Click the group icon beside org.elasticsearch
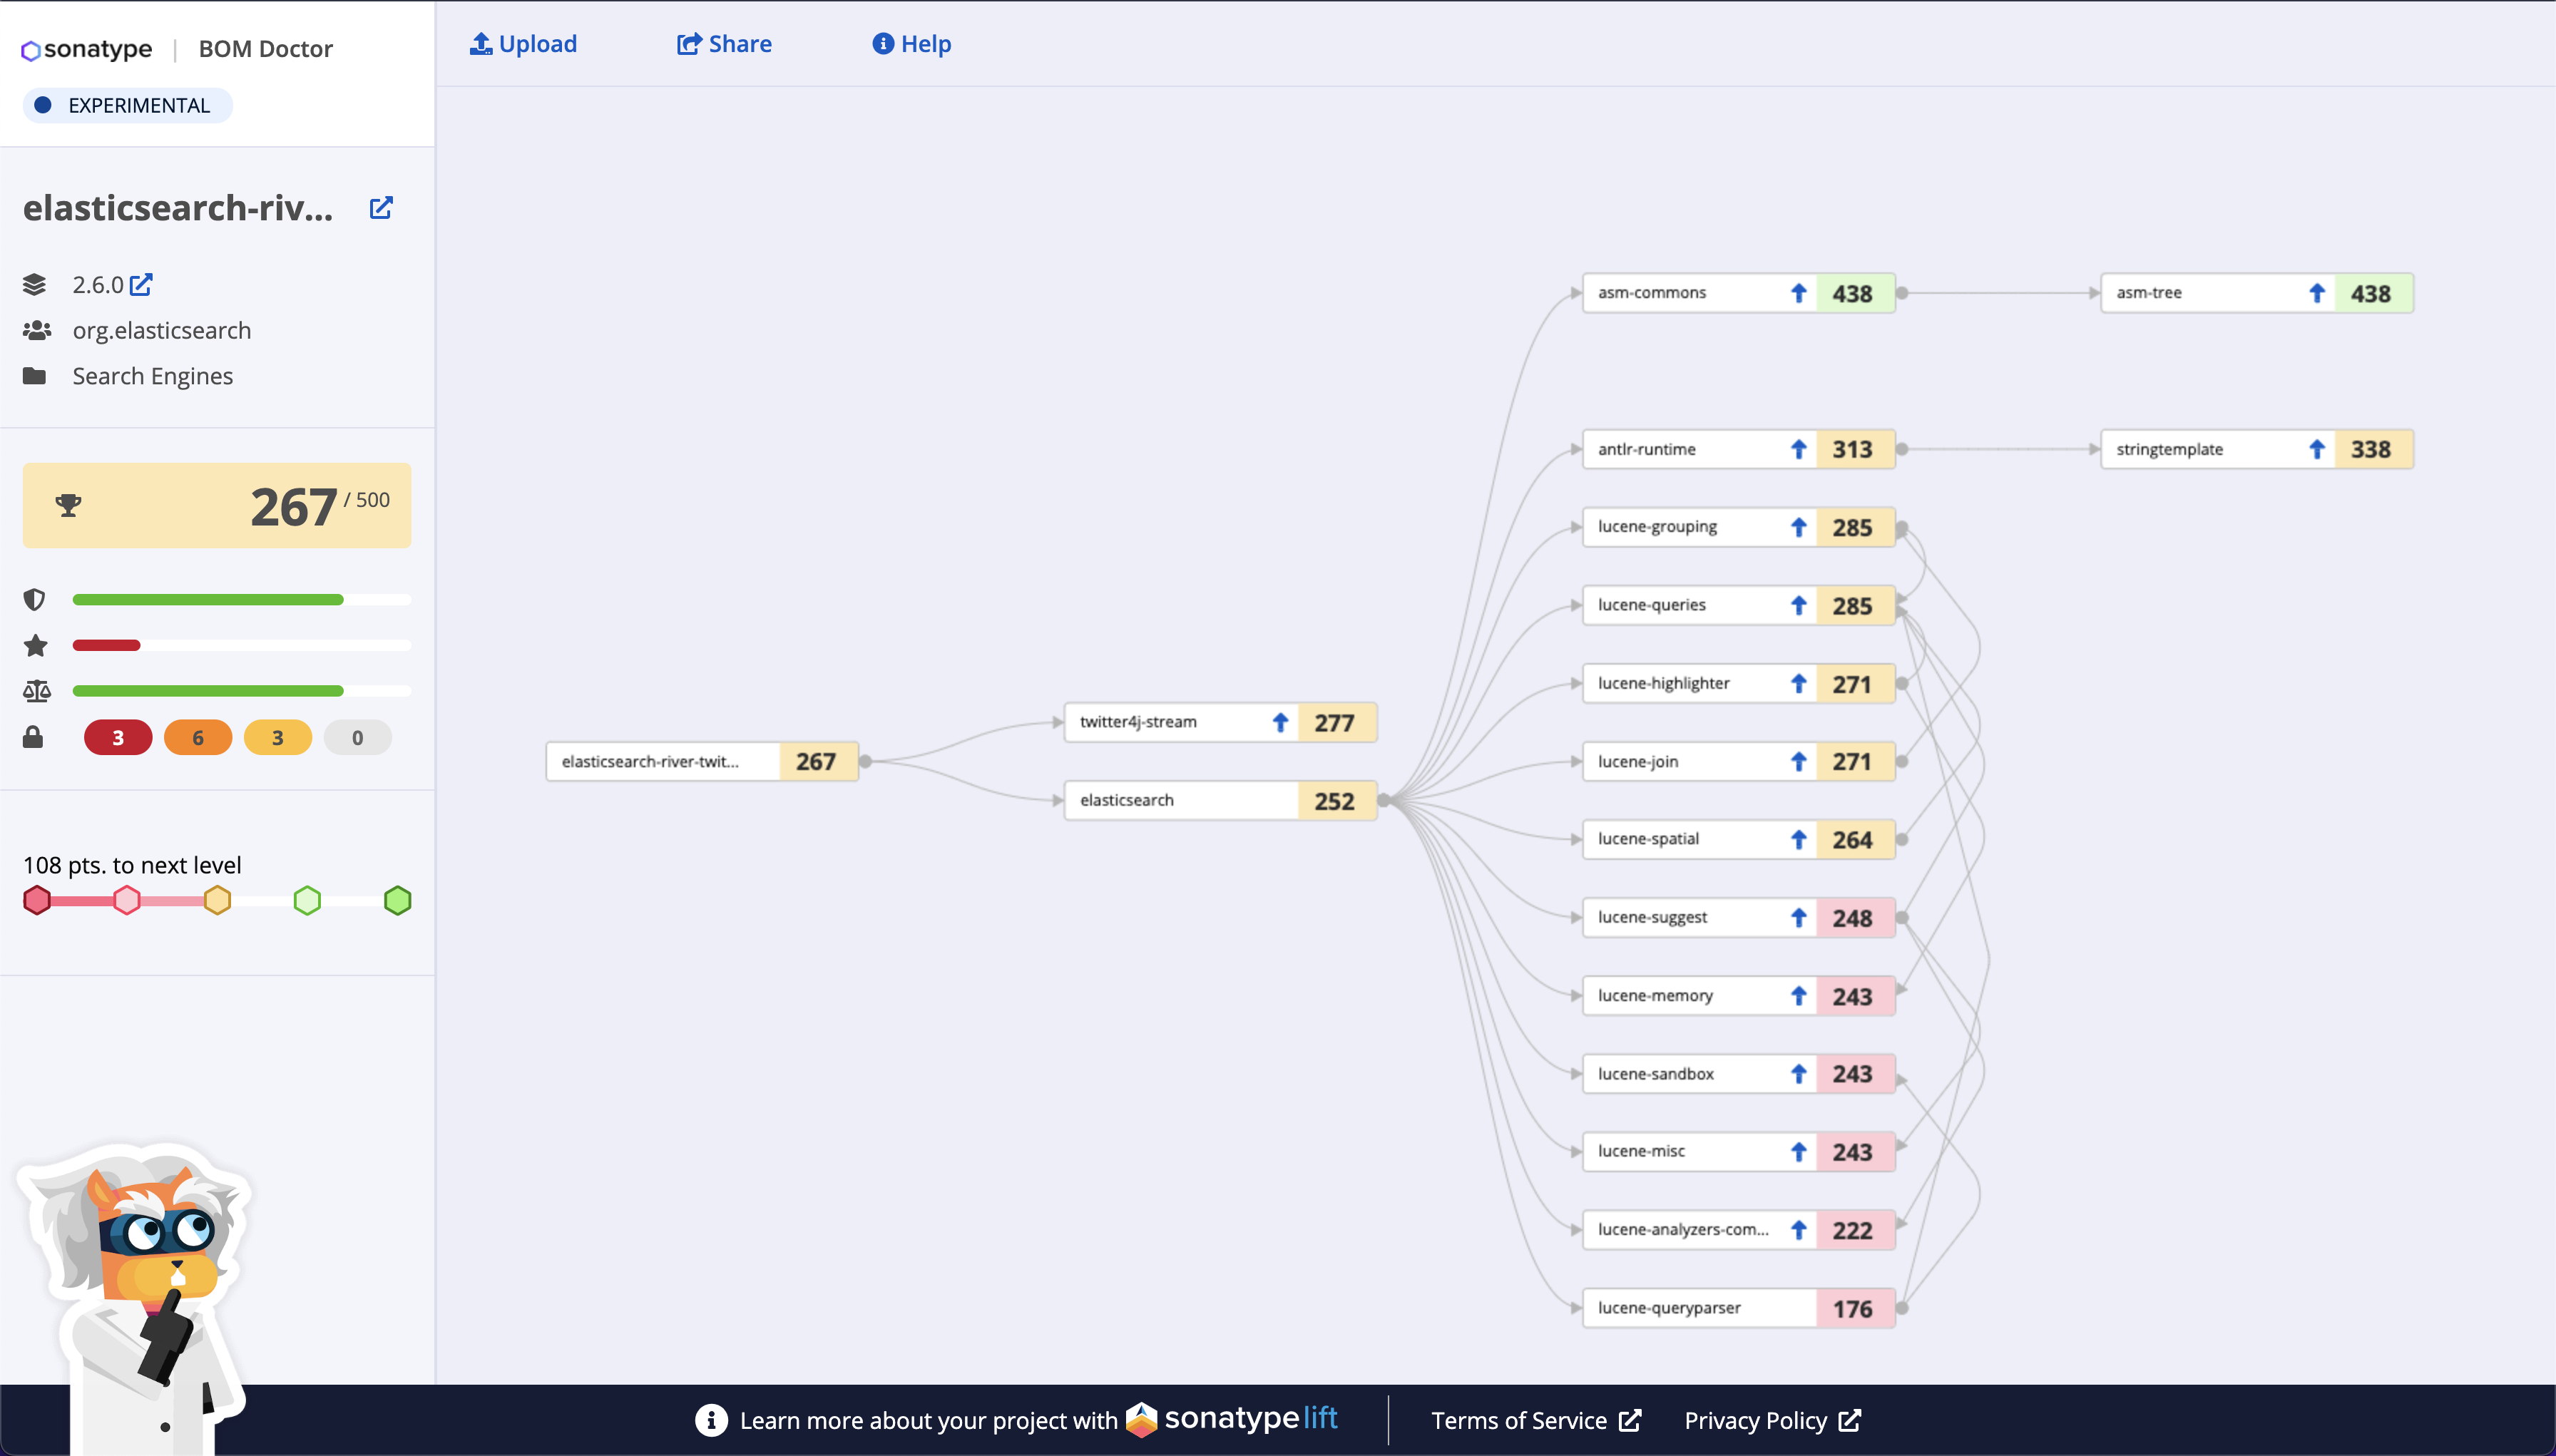 pos(36,330)
